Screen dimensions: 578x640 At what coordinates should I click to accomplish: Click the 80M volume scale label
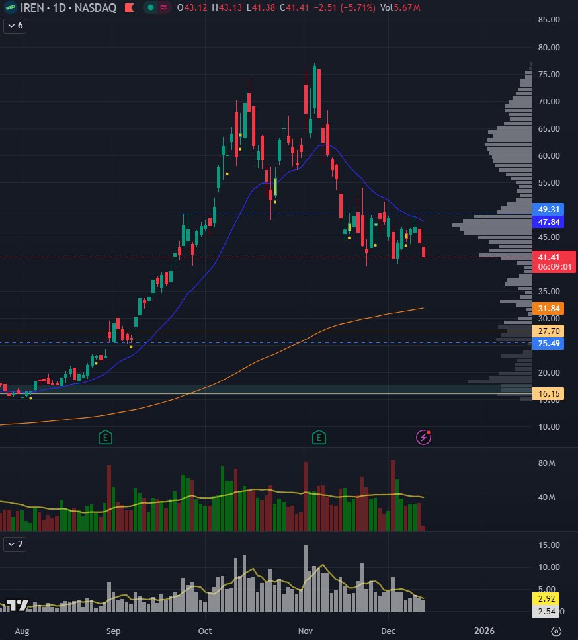pyautogui.click(x=546, y=463)
